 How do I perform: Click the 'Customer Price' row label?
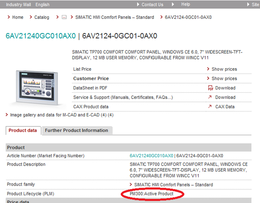(91, 79)
